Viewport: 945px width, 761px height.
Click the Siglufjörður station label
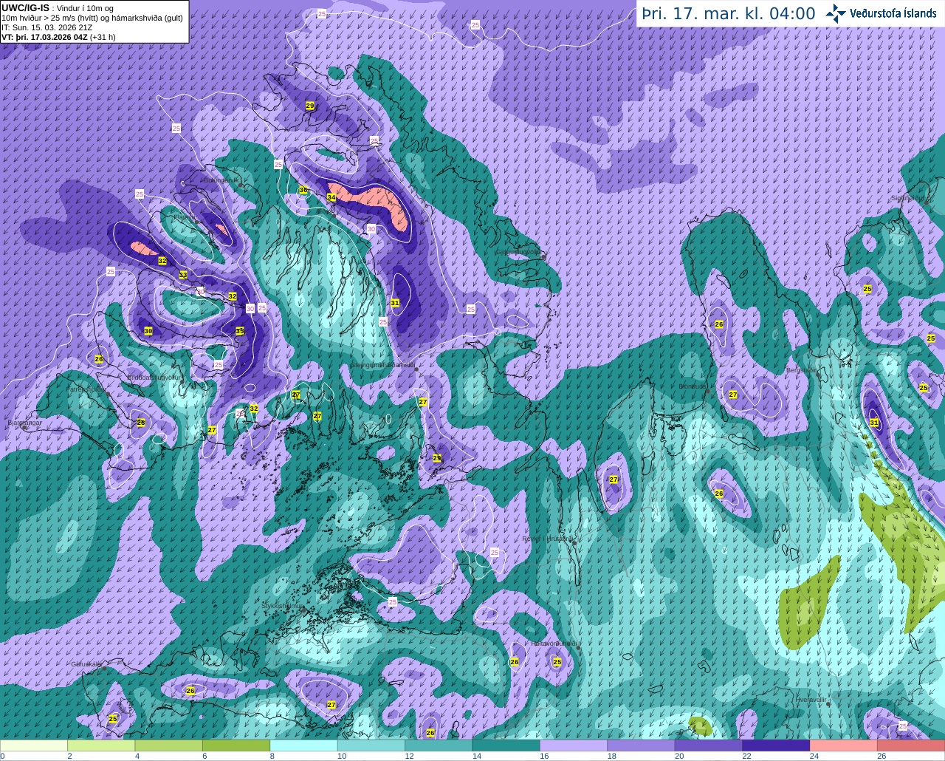[907, 198]
